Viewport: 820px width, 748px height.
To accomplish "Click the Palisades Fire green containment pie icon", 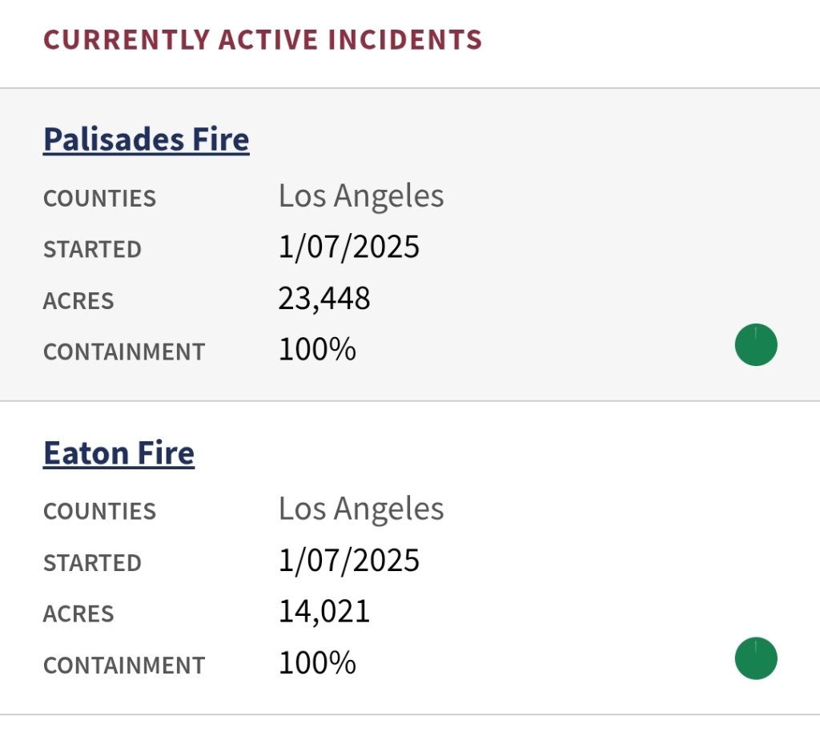I will 756,345.
